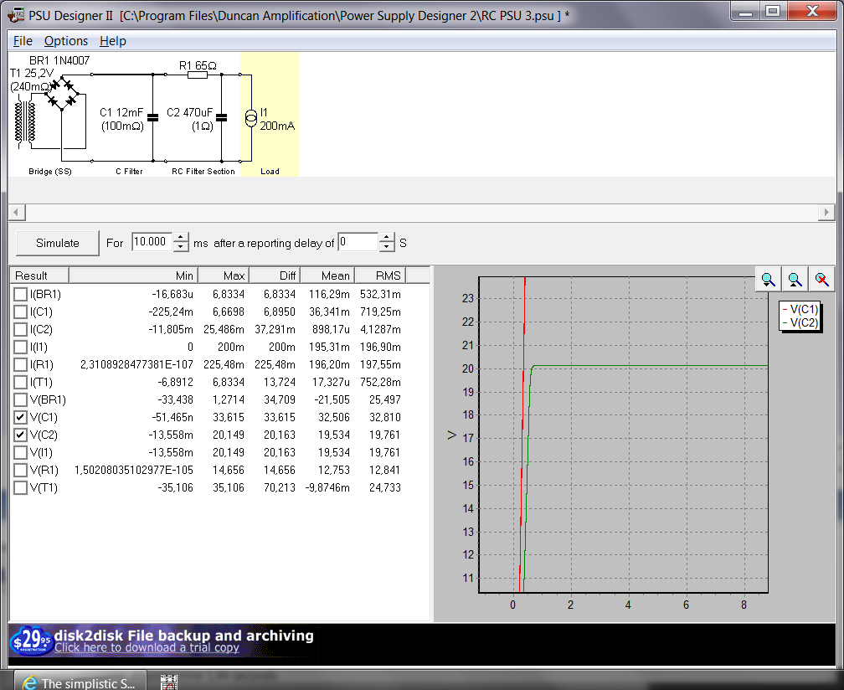Decrease simulation duration with down arrow
The image size is (844, 690).
[181, 246]
